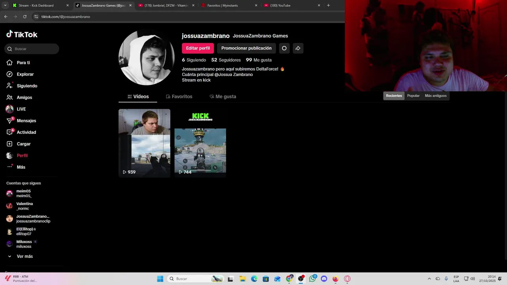
Task: Sort videos by Popular
Action: pos(413,96)
